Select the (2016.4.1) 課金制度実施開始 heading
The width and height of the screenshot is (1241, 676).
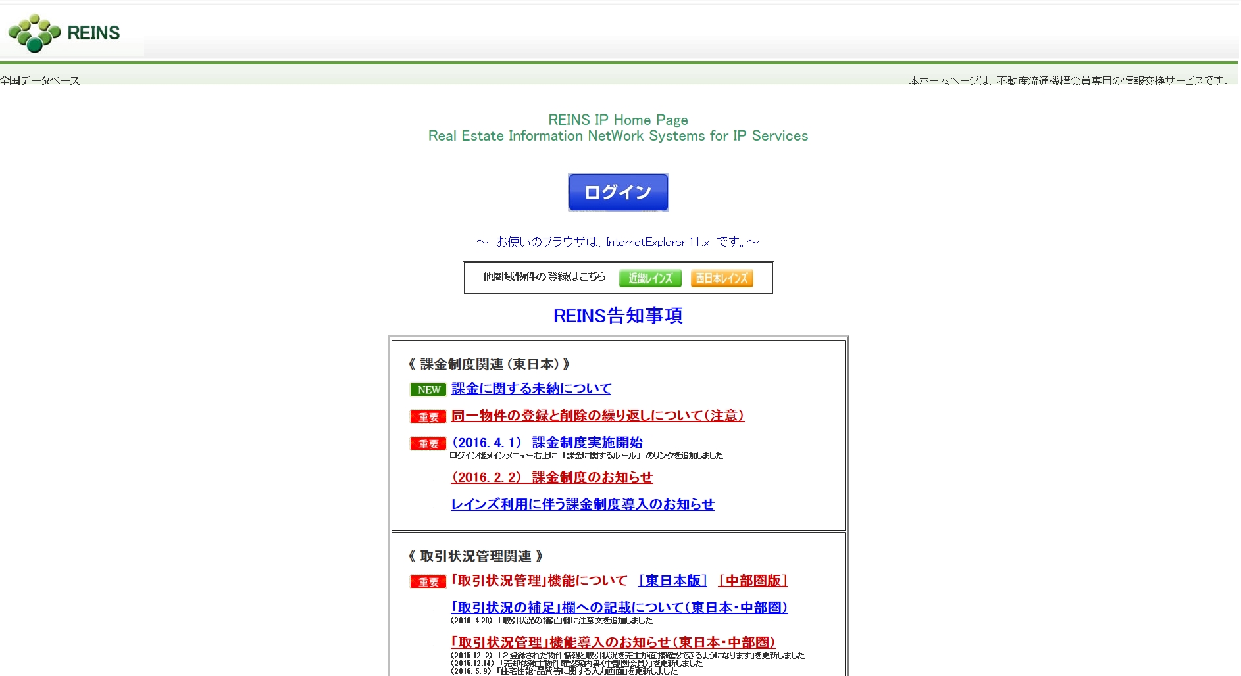[x=547, y=443]
